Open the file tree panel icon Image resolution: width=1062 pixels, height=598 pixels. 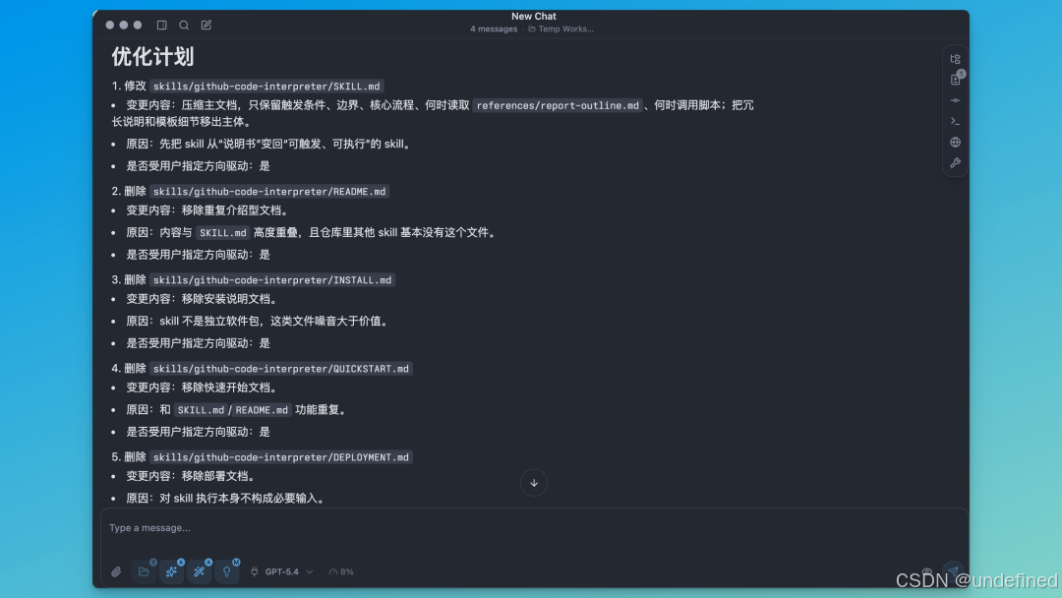pos(955,59)
